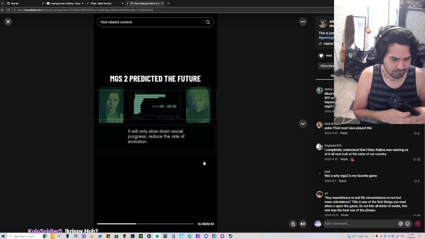Open the weather widget Light rain

pyautogui.click(x=358, y=236)
